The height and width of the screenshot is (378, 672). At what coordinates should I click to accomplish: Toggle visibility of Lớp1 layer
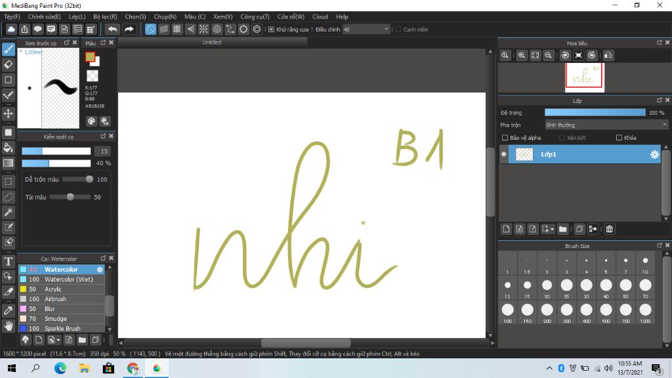coord(504,154)
